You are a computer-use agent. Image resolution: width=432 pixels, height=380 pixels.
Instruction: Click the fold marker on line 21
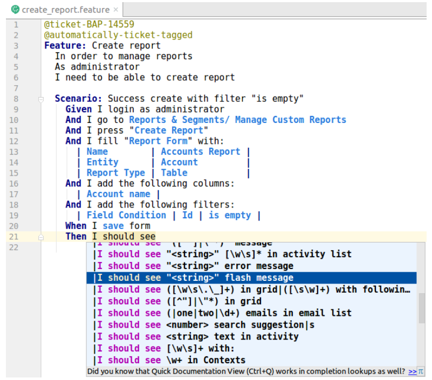click(40, 237)
